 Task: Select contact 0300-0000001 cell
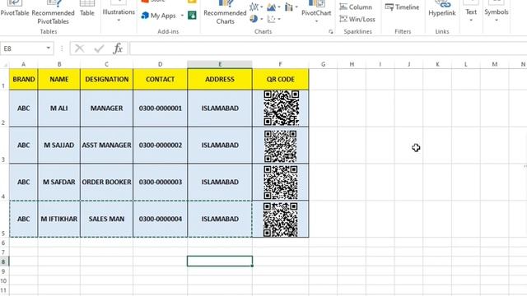coord(161,109)
